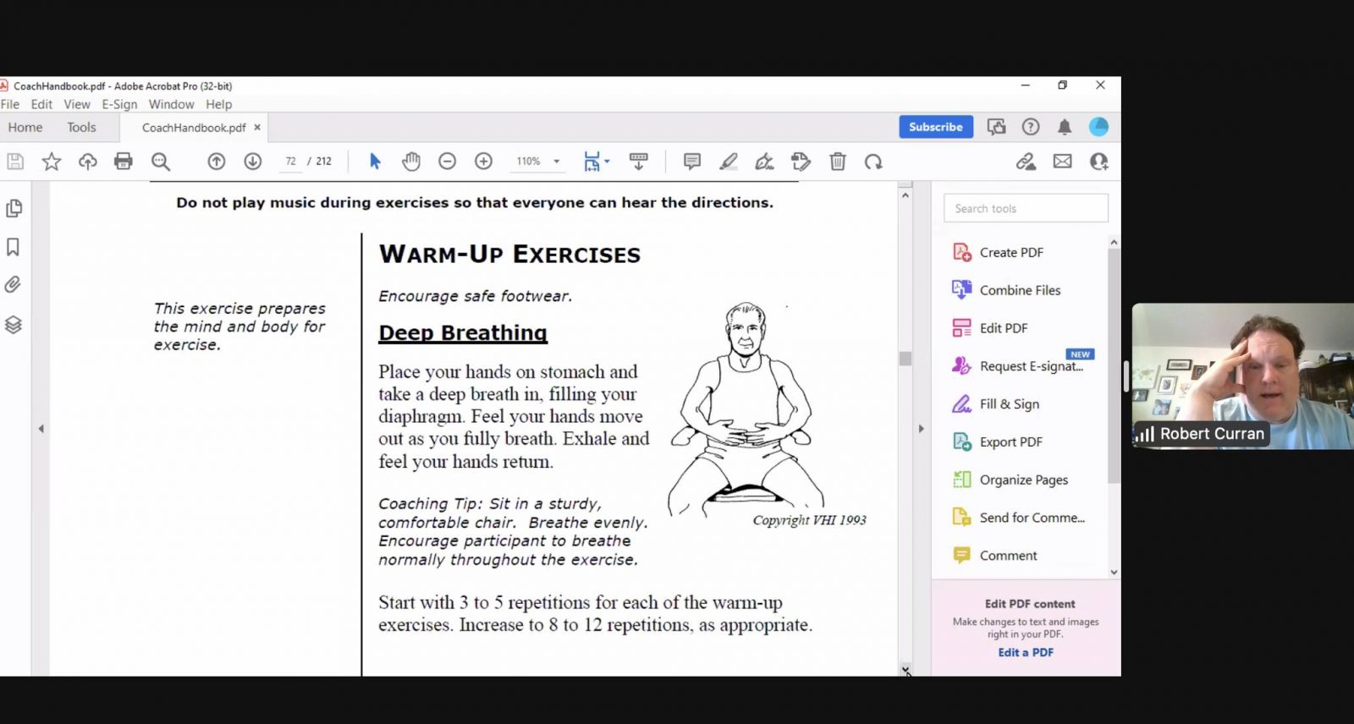Image resolution: width=1354 pixels, height=724 pixels.
Task: Click the Print file icon
Action: (124, 162)
